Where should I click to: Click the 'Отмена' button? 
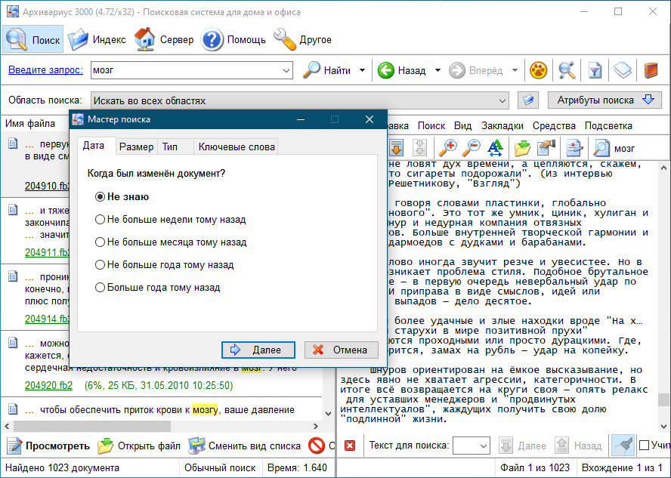point(341,350)
